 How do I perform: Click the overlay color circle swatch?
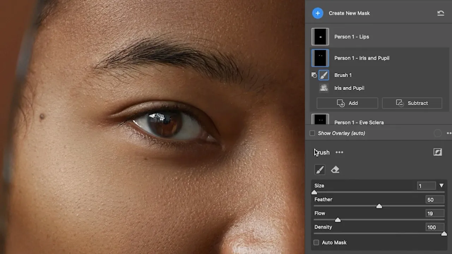[x=438, y=133]
